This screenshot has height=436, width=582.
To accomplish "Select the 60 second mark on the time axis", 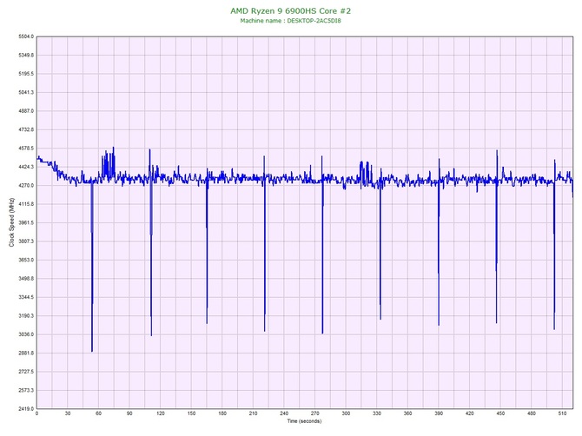I will 98,413.
